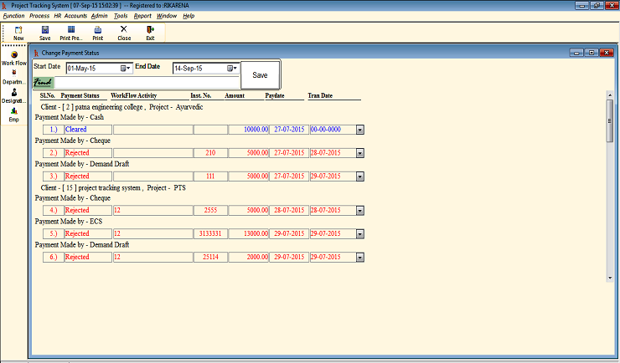Screen dimensions: 620x363
Task: Click the vertical scrollbar of the payment list
Action: (x=609, y=209)
